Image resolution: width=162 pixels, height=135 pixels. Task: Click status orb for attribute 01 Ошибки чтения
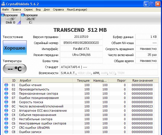pyautogui.click(x=6, y=85)
